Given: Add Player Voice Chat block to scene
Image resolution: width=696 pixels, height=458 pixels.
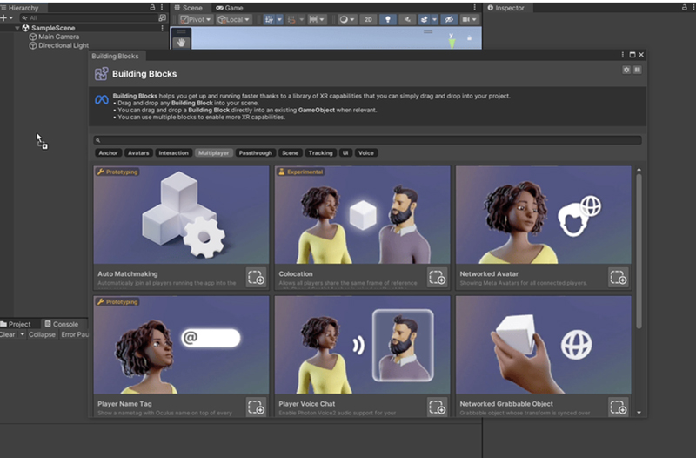Looking at the screenshot, I should pyautogui.click(x=438, y=407).
